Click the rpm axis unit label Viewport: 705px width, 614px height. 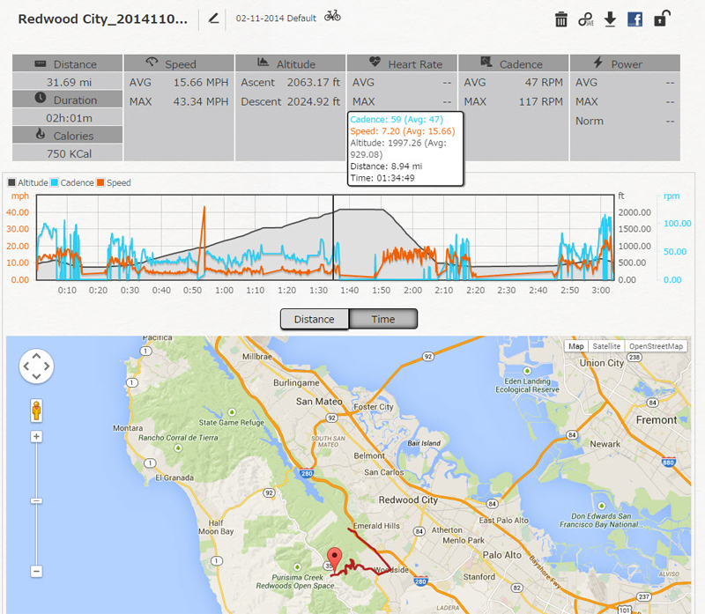tap(672, 196)
